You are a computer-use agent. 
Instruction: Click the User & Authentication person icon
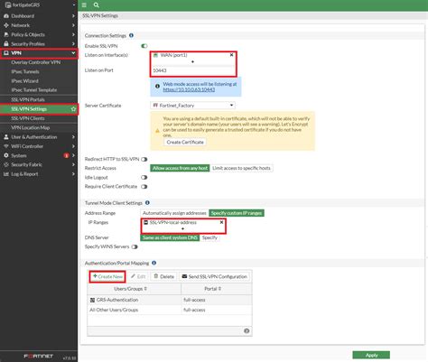point(6,137)
